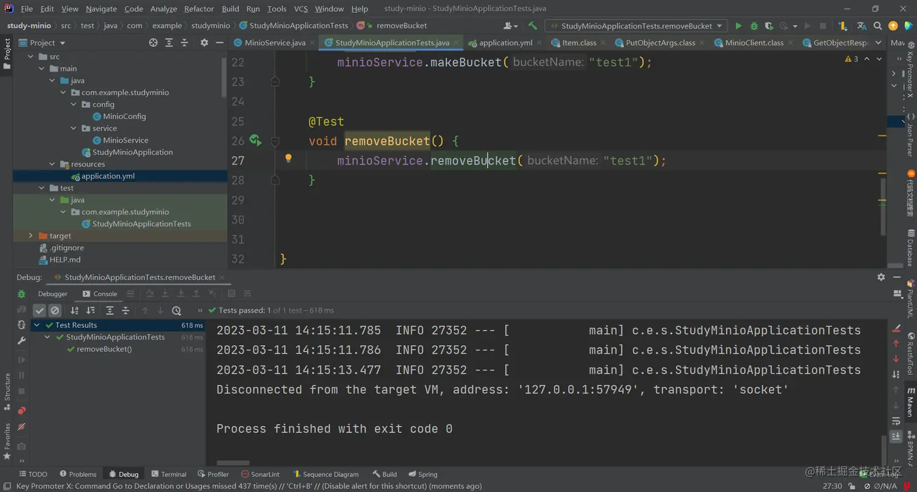Open the orange update arrow icon

(893, 26)
